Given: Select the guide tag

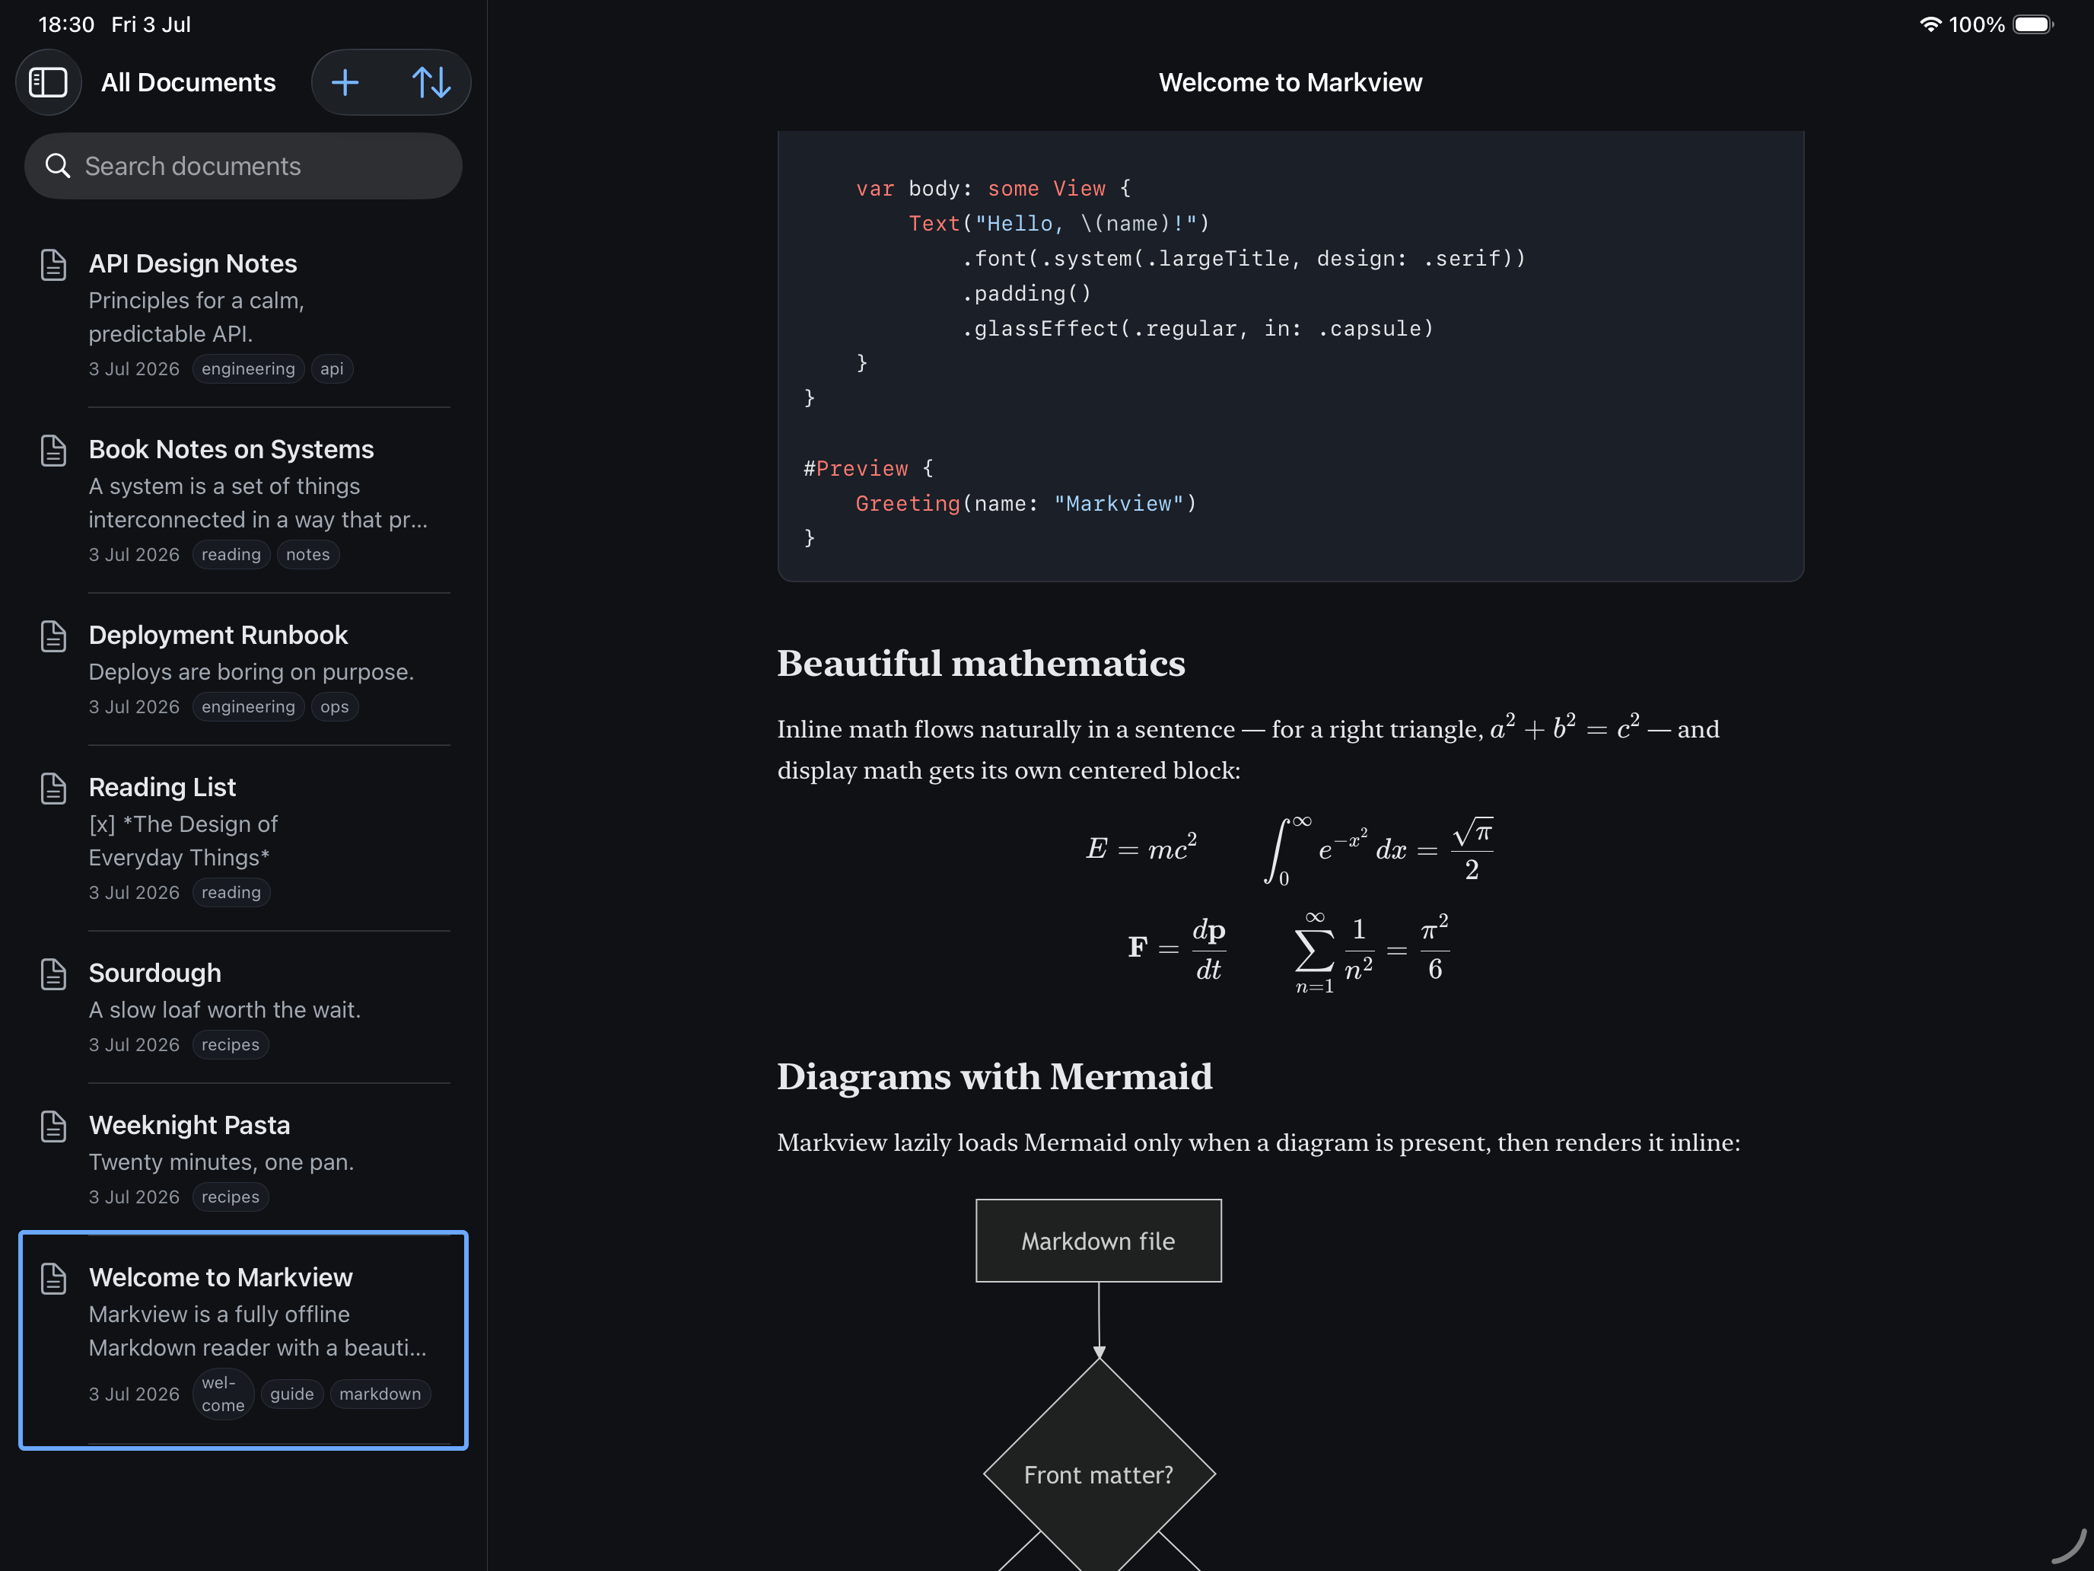Looking at the screenshot, I should [291, 1394].
